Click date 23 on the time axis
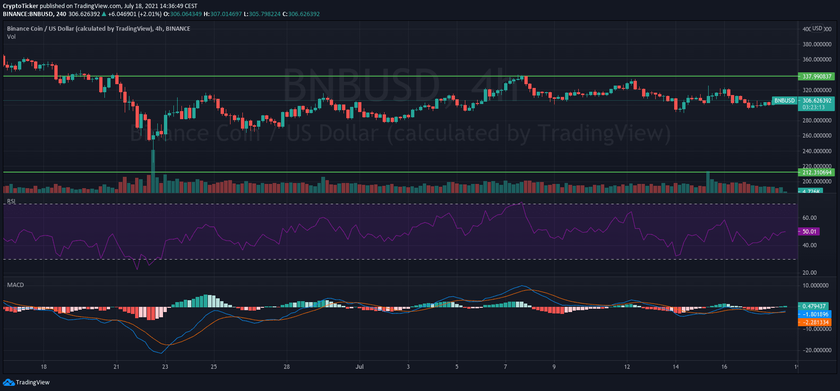Screen dimensions: 840x391 165,366
